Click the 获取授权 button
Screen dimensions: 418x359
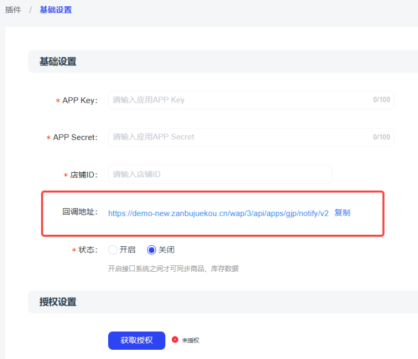click(x=136, y=341)
